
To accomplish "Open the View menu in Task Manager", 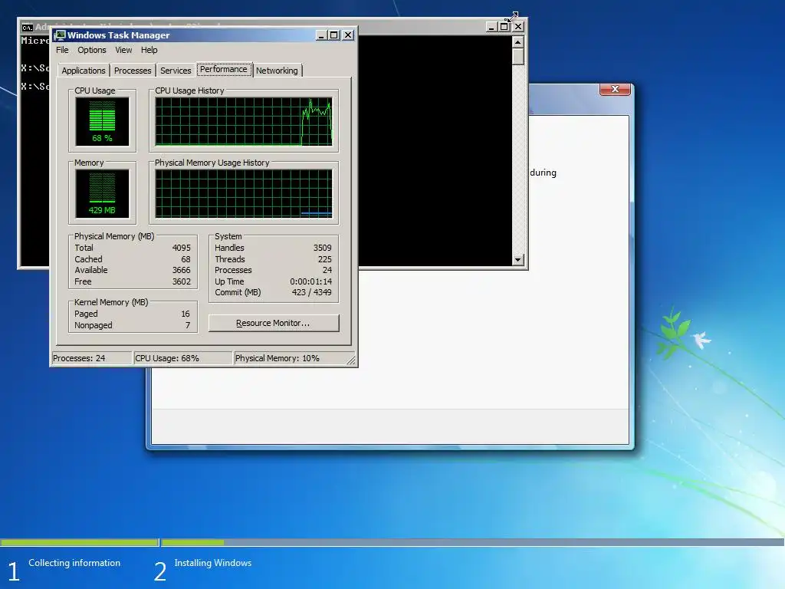I will 123,50.
